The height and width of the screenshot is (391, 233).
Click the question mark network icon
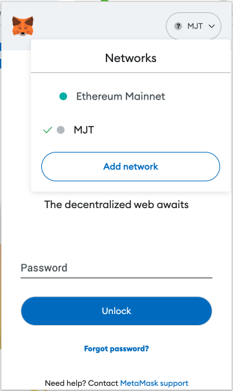tap(177, 26)
